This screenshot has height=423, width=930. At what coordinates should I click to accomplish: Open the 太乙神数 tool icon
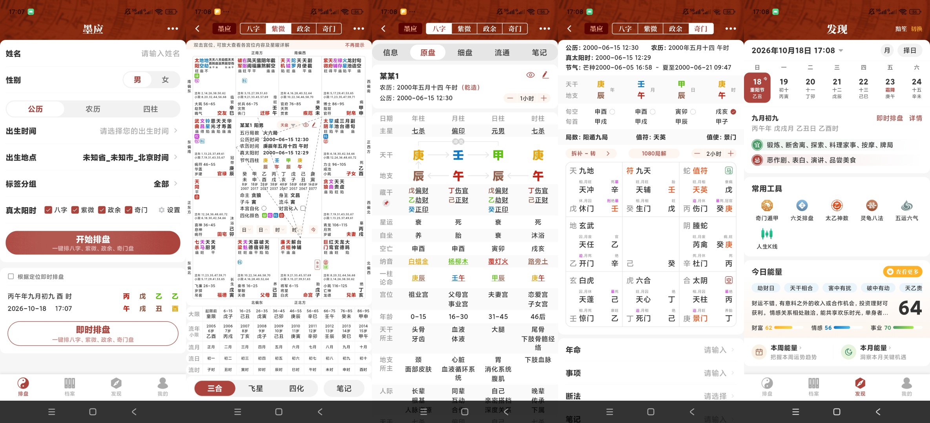pos(837,206)
